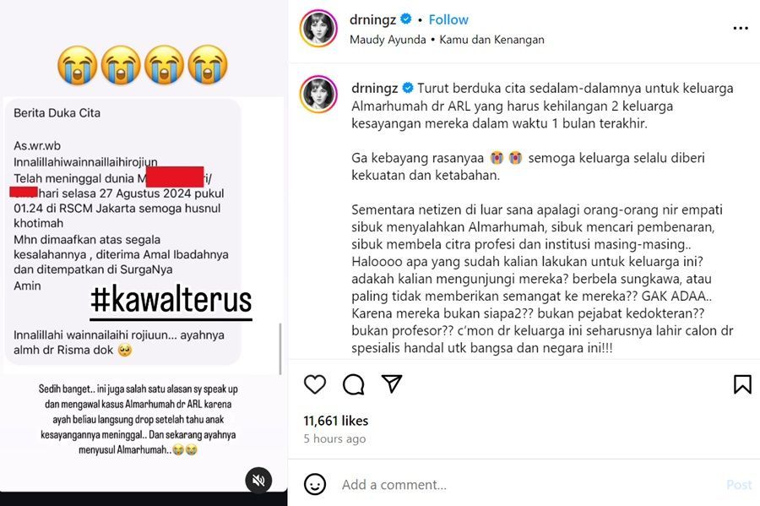The width and height of the screenshot is (760, 506).
Task: Like the post with the heart icon
Action: point(315,384)
